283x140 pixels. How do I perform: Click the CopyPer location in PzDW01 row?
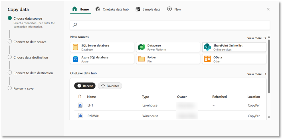254,116
